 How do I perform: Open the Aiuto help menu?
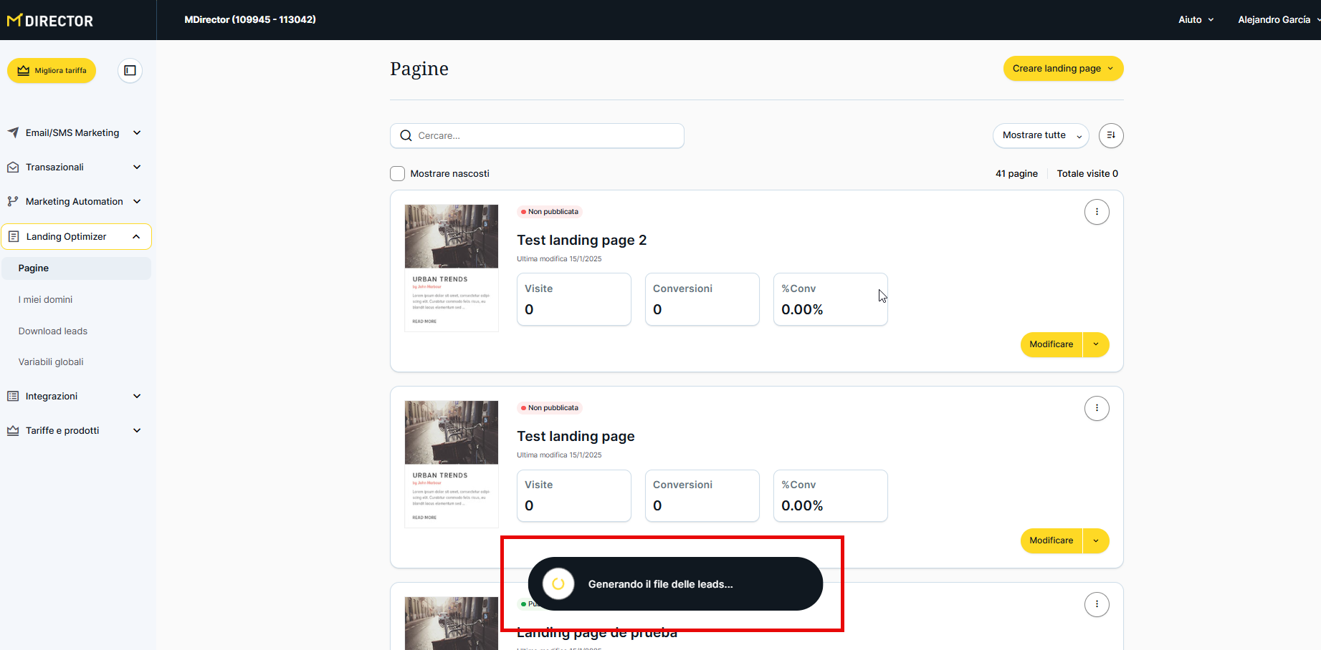pos(1195,20)
